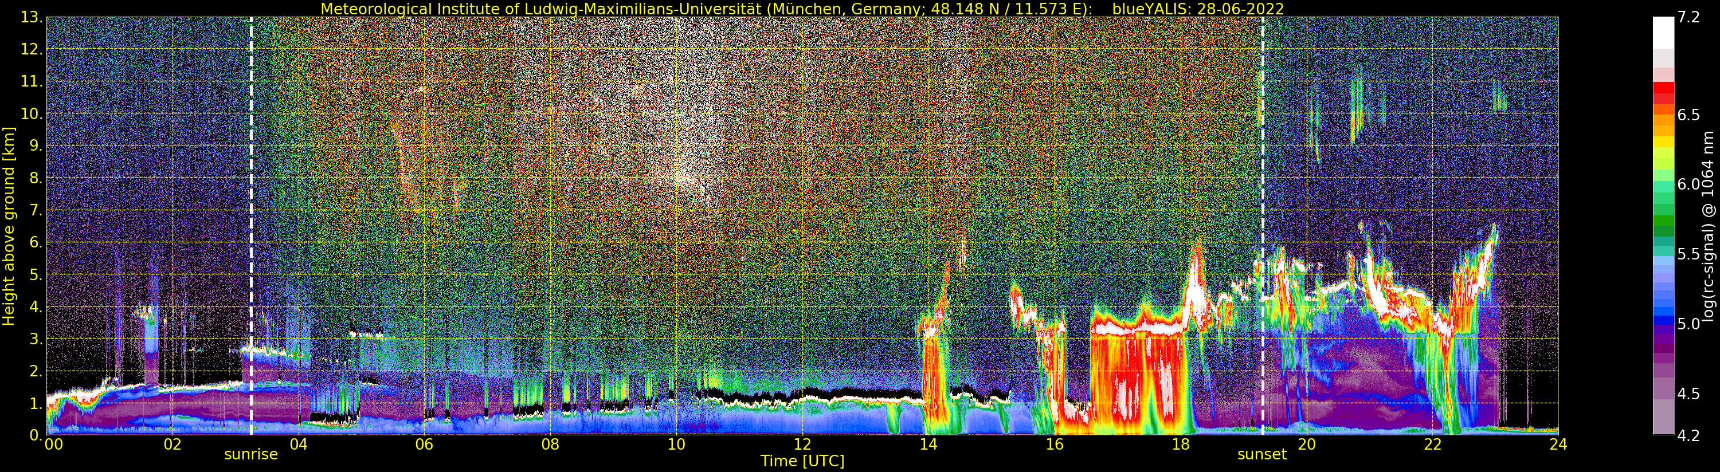Click the "18" time tick label
Viewport: 1720px width, 472px height.
1181,445
